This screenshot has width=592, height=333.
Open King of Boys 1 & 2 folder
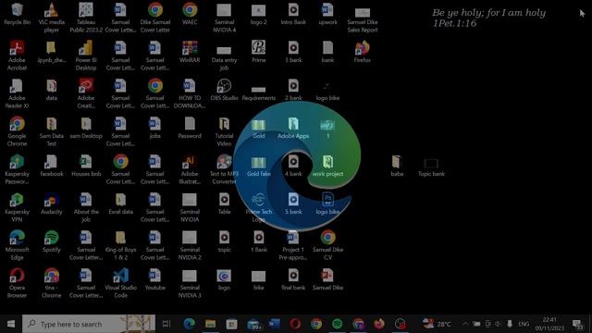[x=121, y=245]
